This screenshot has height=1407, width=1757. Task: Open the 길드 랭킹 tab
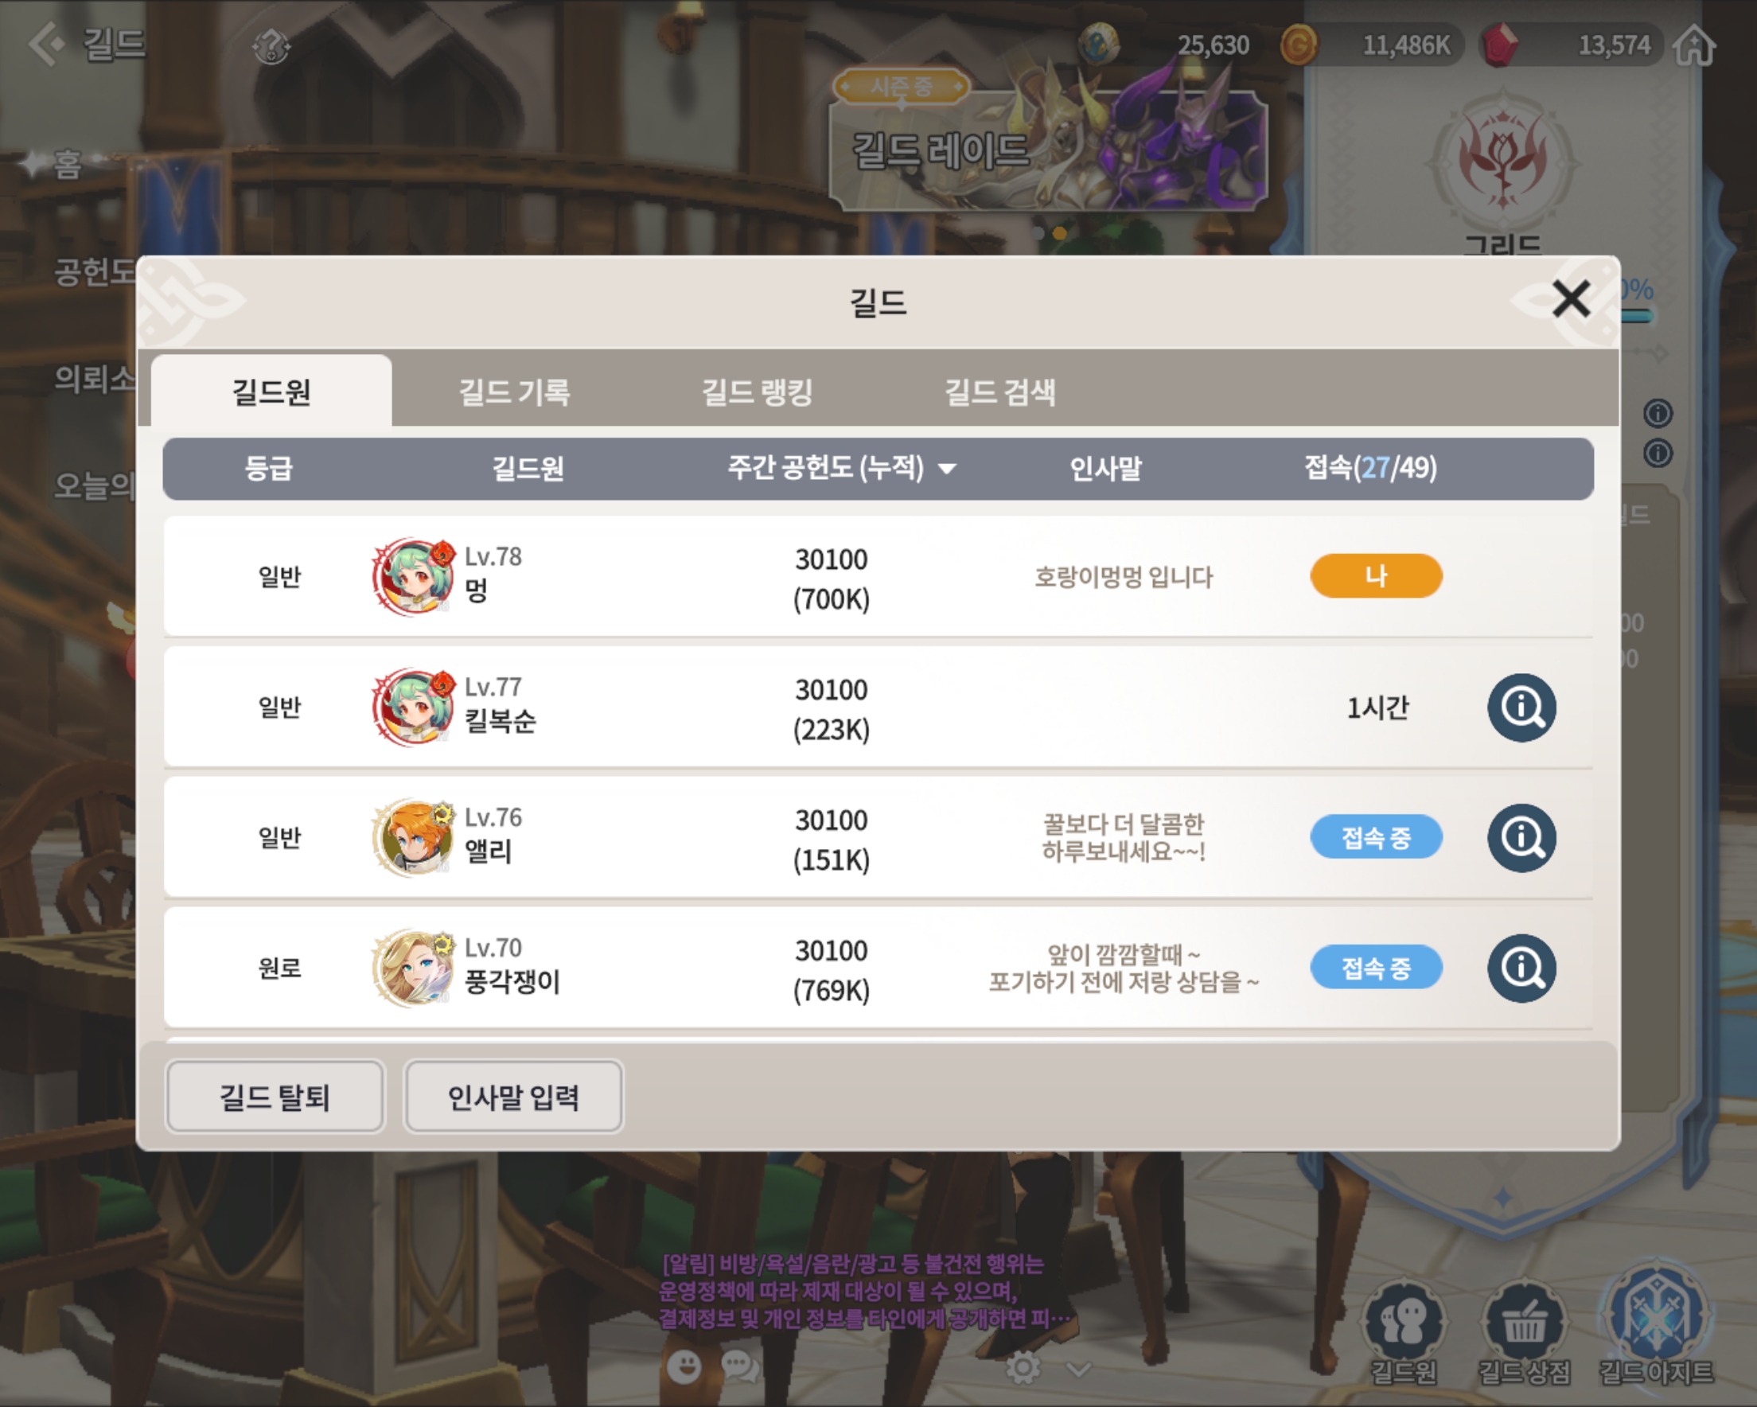pyautogui.click(x=757, y=392)
